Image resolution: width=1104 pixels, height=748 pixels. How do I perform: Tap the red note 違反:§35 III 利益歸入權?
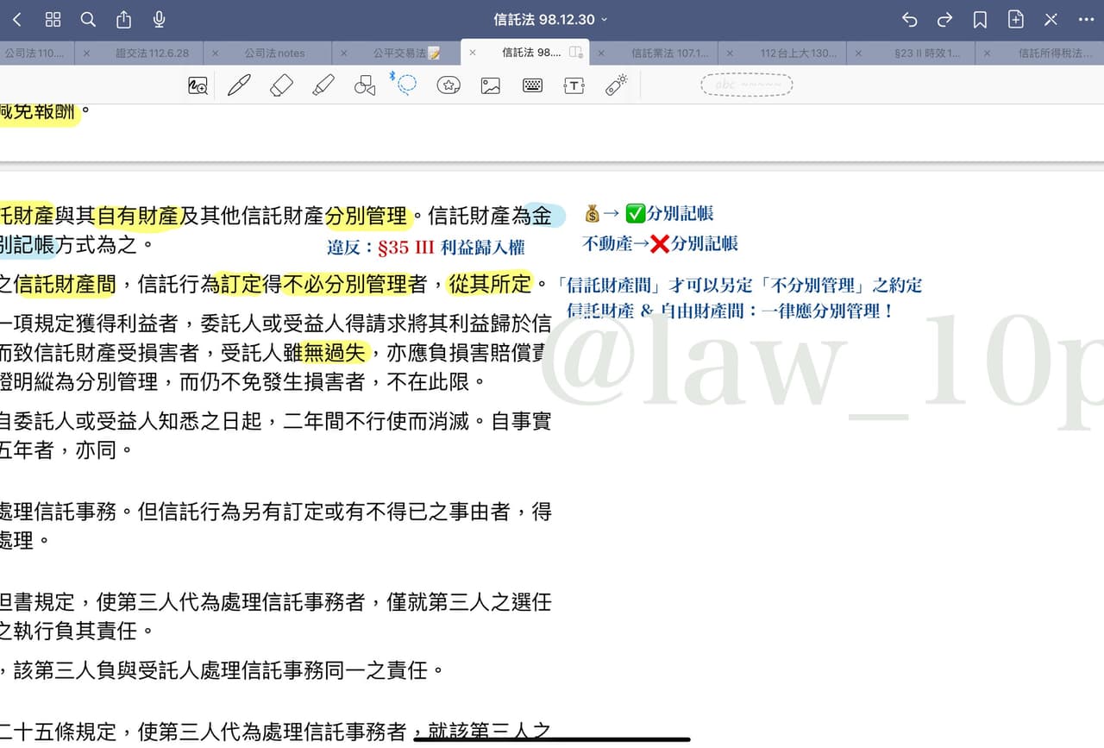coord(426,248)
